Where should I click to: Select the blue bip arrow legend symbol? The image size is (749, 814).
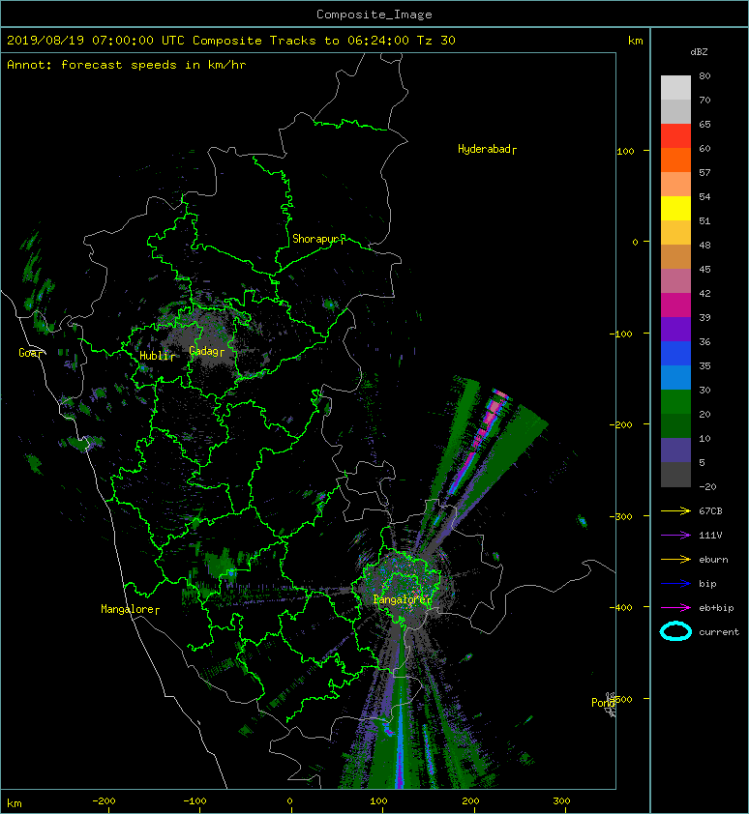675,584
